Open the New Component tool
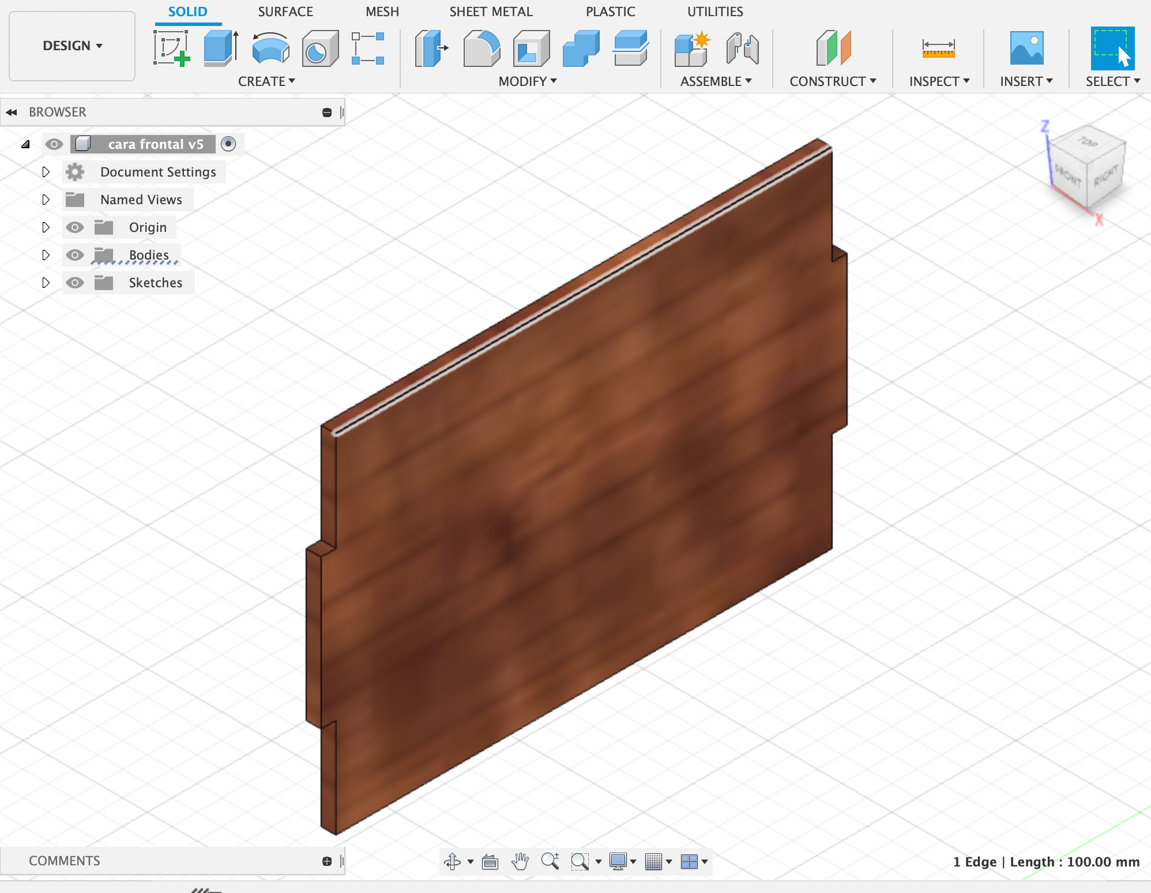Image resolution: width=1151 pixels, height=893 pixels. pos(693,48)
